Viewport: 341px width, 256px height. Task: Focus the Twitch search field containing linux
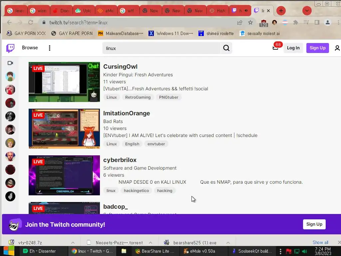[x=162, y=48]
